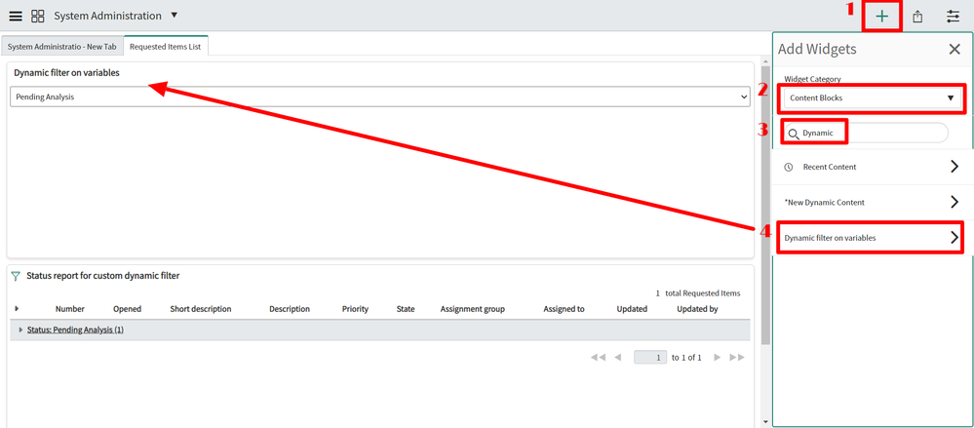Open the dashboards overview grid icon
The height and width of the screenshot is (428, 974).
[x=37, y=17]
